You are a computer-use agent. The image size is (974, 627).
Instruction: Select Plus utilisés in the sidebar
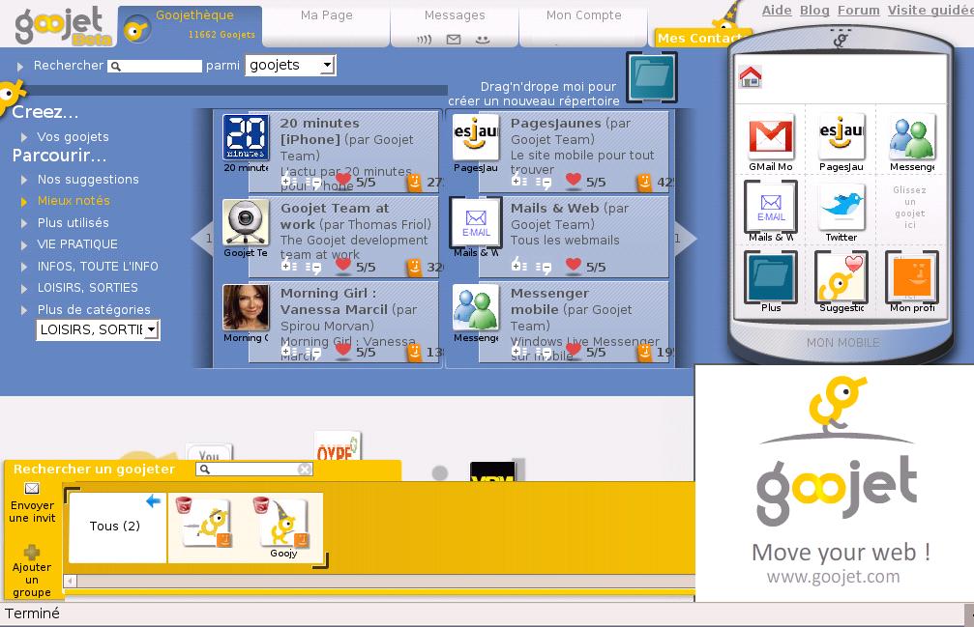(x=73, y=222)
